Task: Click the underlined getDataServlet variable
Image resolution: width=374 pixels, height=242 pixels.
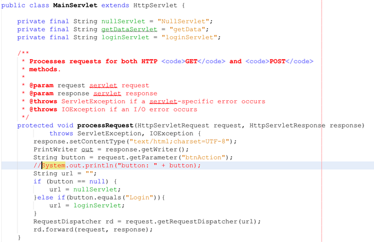Action: [x=129, y=29]
